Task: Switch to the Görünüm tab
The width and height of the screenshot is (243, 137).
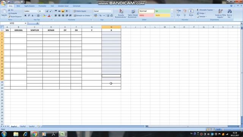Action: click(x=77, y=6)
